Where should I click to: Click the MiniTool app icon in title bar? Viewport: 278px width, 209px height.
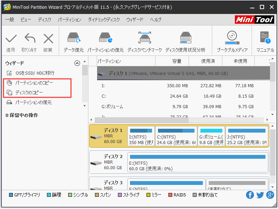click(7, 7)
